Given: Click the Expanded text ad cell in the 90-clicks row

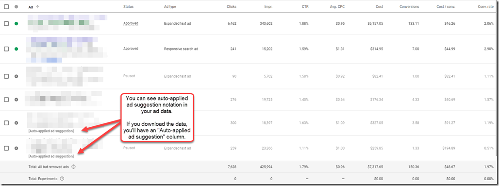Looking at the screenshot, I should [x=177, y=76].
